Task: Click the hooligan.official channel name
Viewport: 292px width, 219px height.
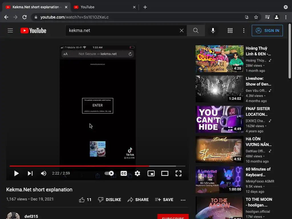Action: click(x=258, y=212)
